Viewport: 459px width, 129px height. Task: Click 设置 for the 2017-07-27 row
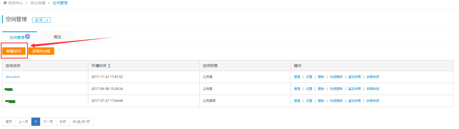309,101
